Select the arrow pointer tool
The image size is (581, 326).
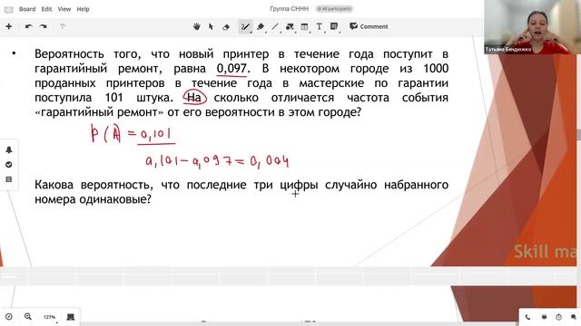click(212, 26)
